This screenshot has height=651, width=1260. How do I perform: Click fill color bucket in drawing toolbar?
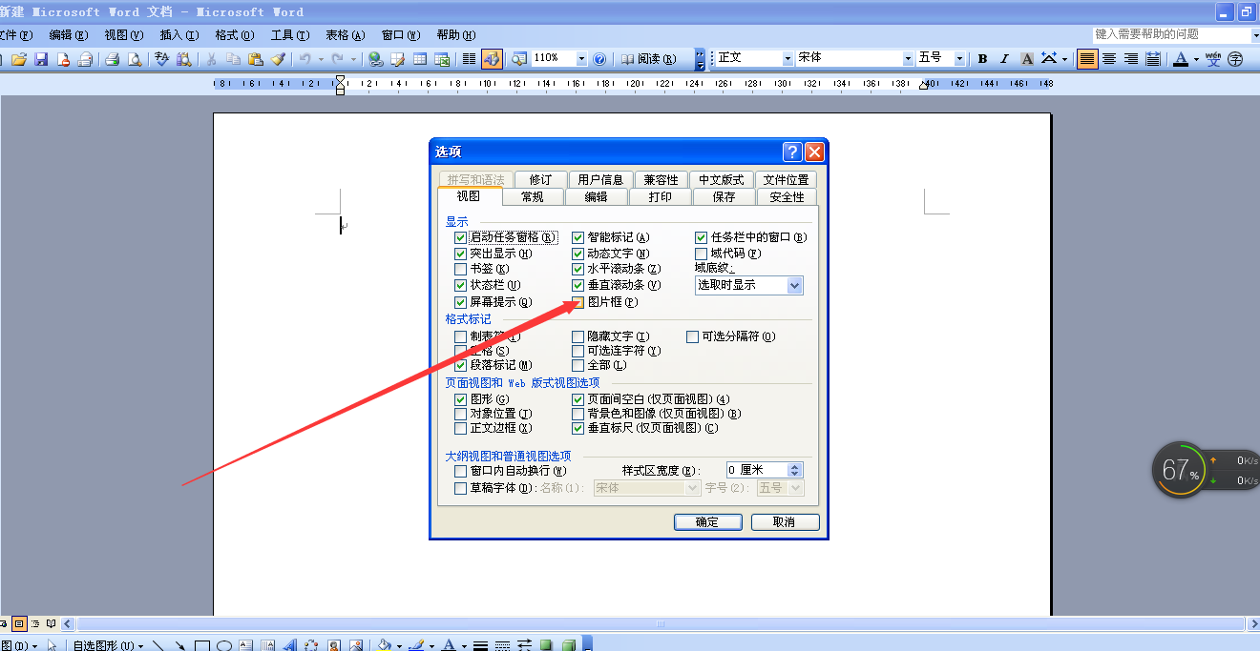(384, 645)
